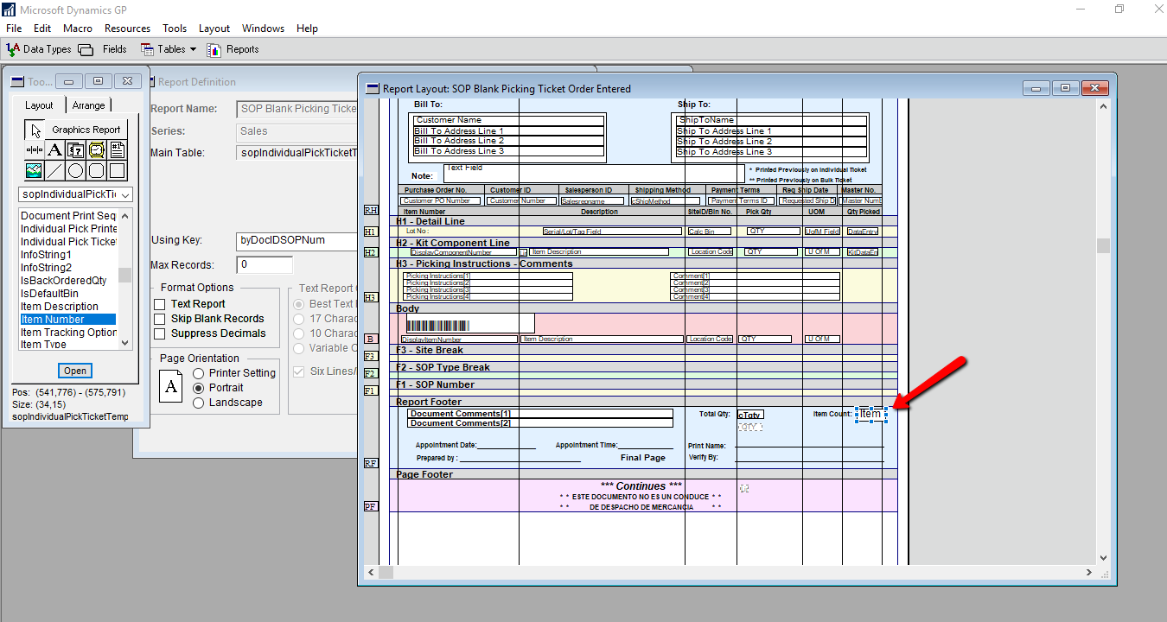Click the layout horizontal scrollbar left arrow
The height and width of the screenshot is (622, 1167).
click(370, 572)
